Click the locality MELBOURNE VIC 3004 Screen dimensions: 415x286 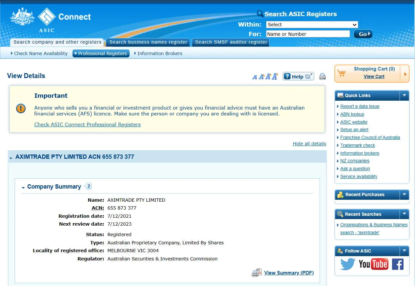tap(133, 251)
